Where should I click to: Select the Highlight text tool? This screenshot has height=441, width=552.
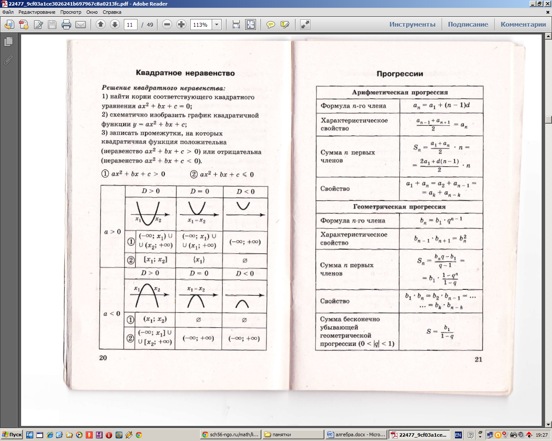click(285, 25)
